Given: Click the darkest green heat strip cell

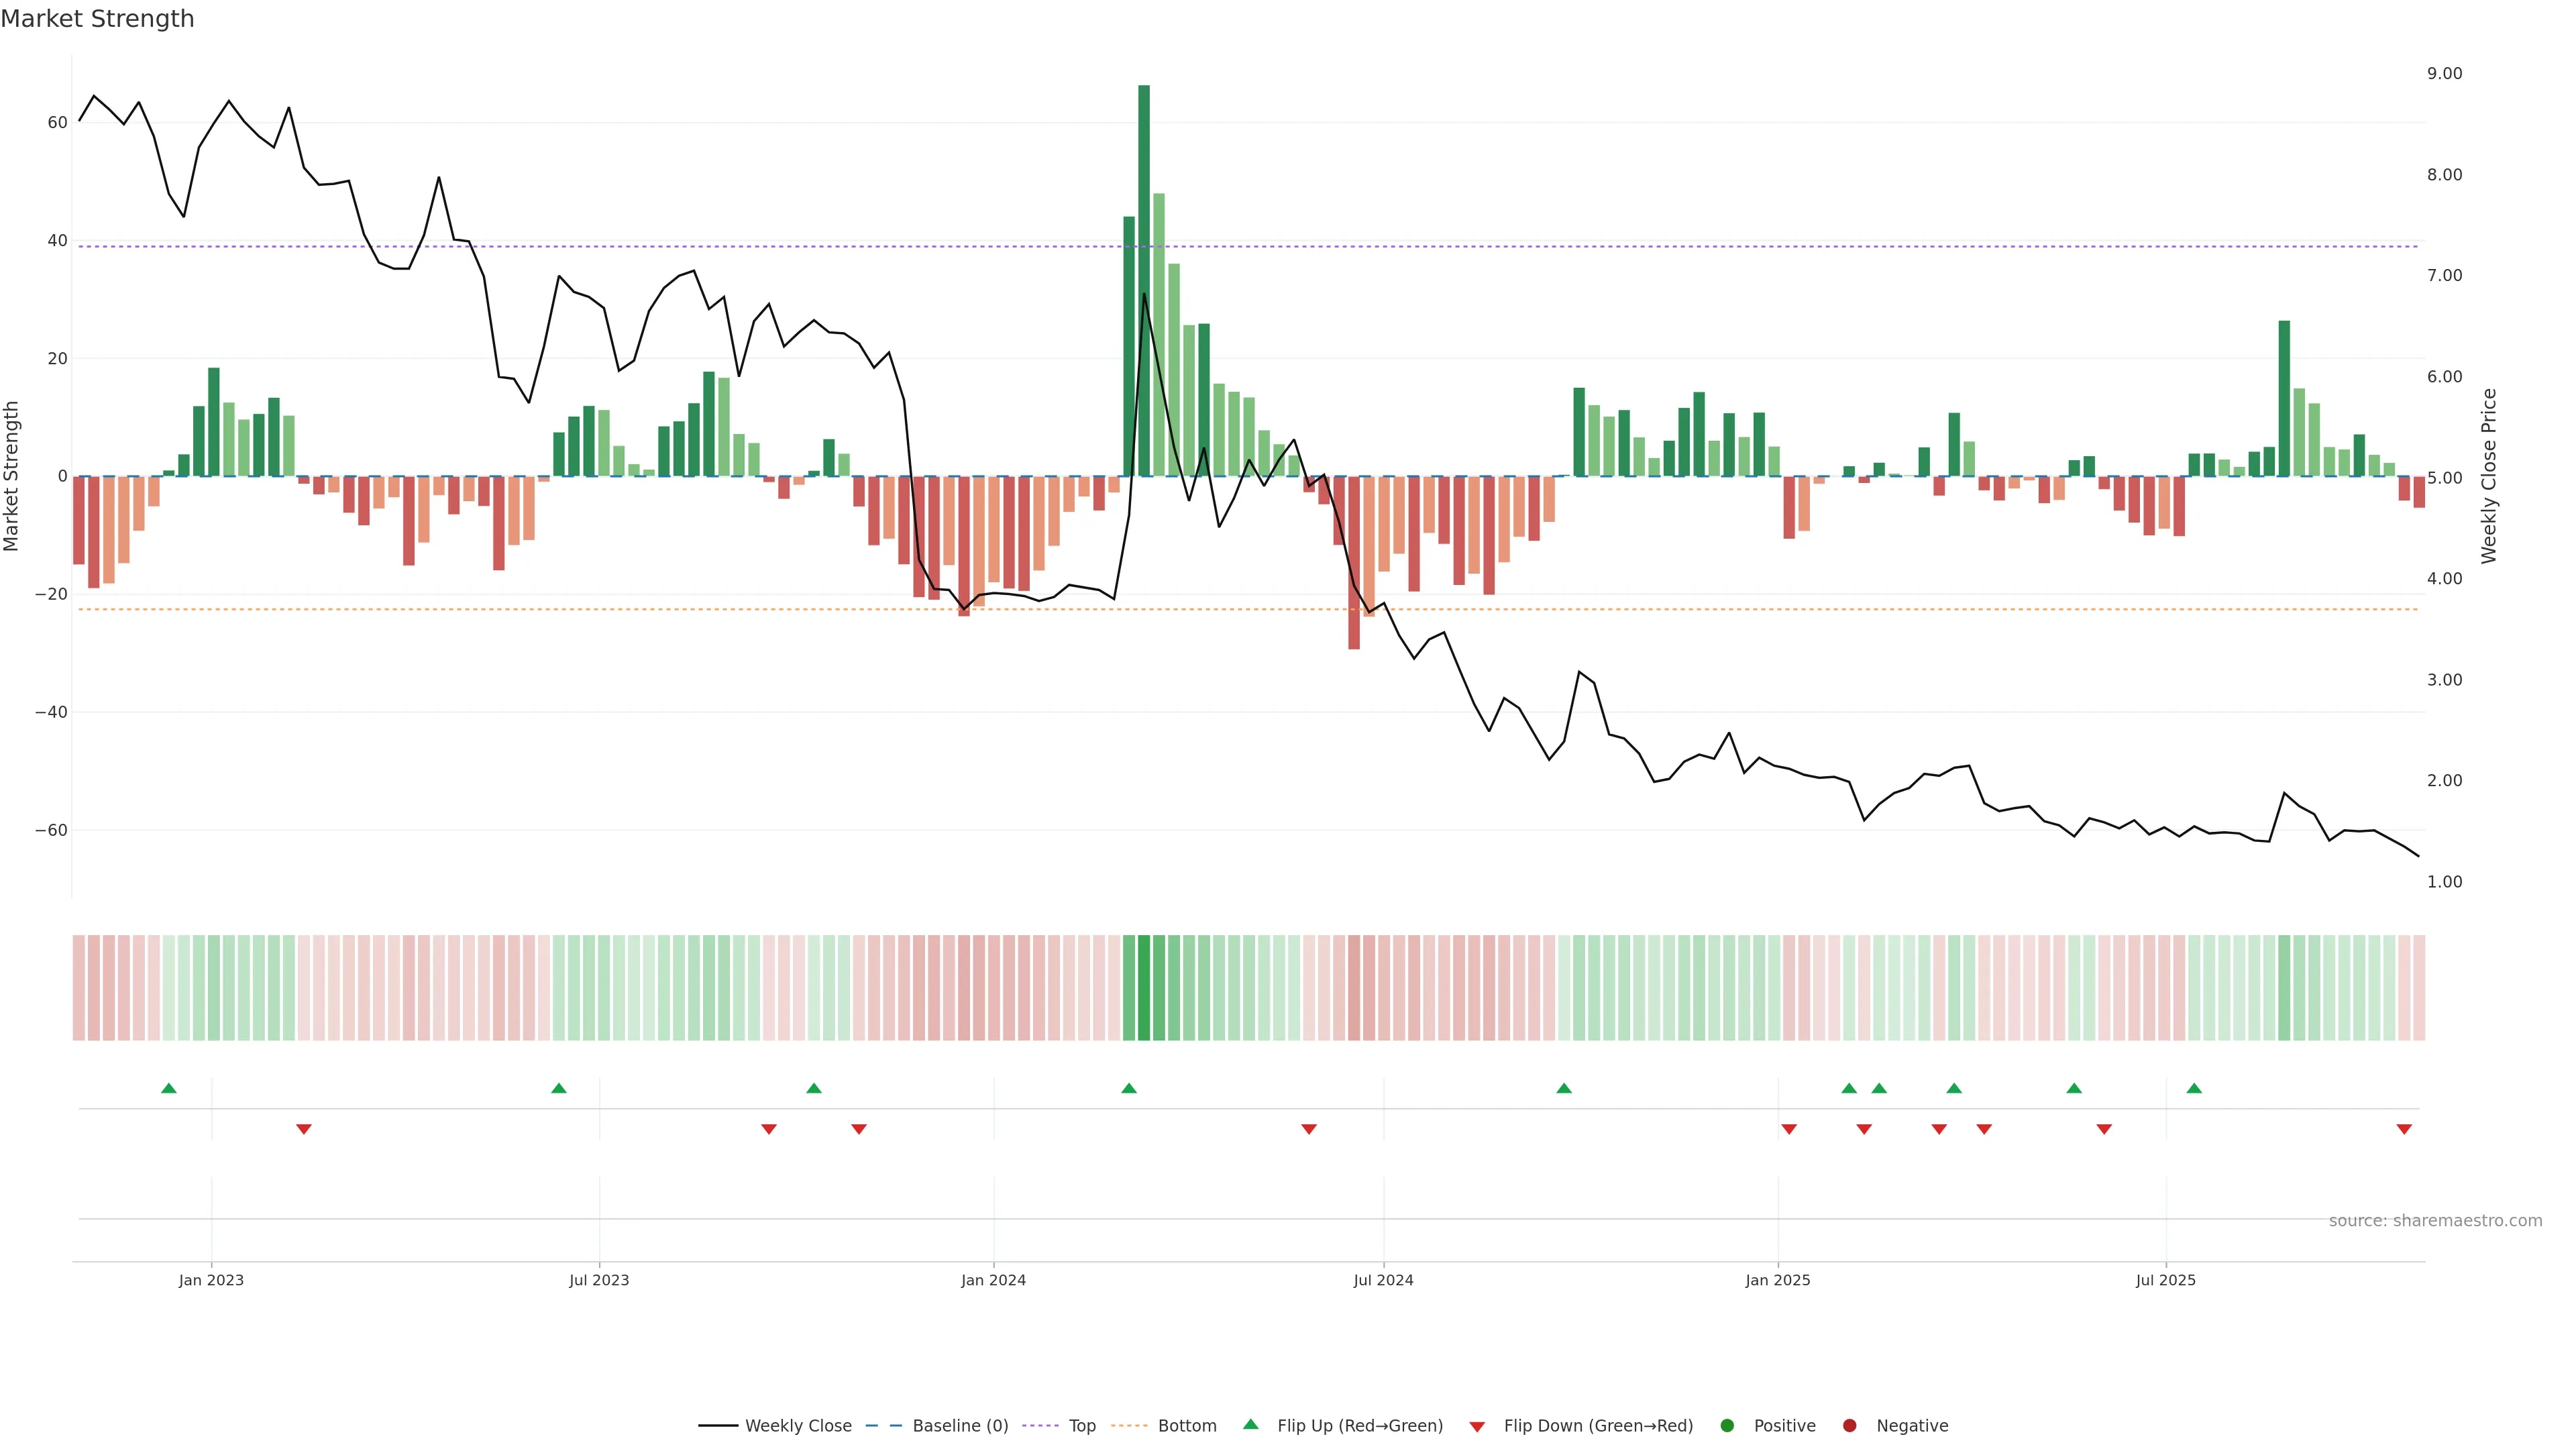Looking at the screenshot, I should 1144,988.
